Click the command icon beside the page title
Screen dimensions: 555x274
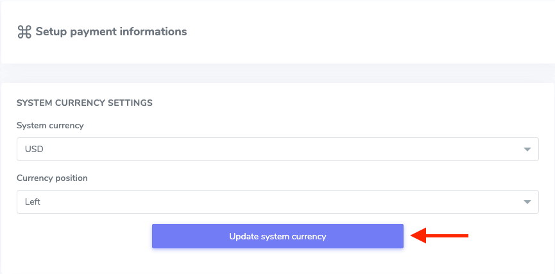[x=24, y=31]
